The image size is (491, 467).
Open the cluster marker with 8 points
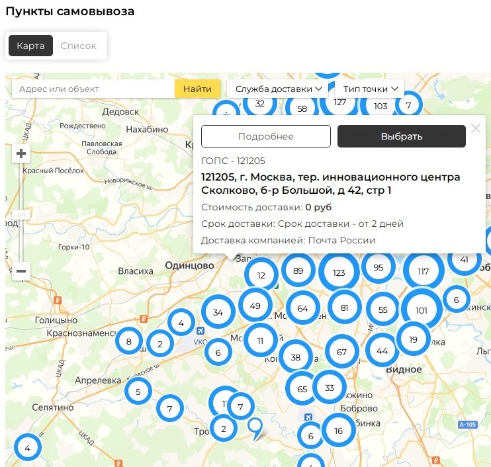129,341
